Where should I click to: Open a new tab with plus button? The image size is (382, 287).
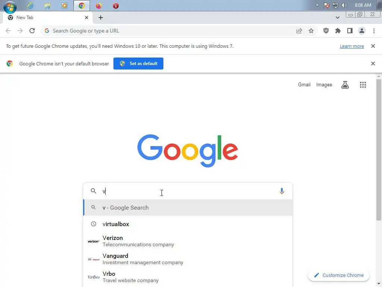(101, 18)
